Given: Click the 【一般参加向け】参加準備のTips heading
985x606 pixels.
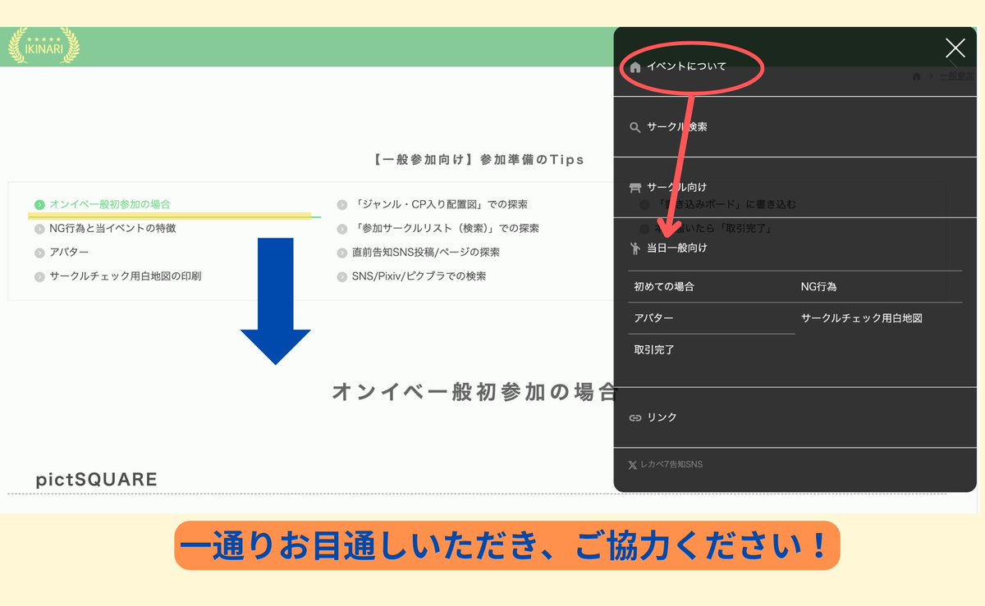Looking at the screenshot, I should pos(478,159).
